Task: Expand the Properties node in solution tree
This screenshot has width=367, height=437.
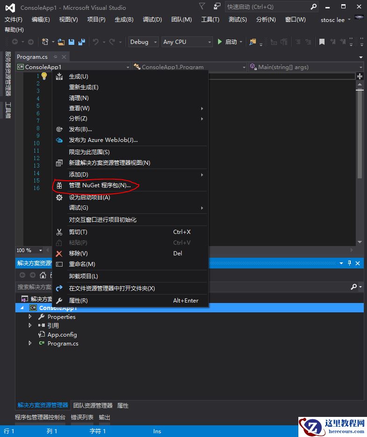Action: pos(30,317)
